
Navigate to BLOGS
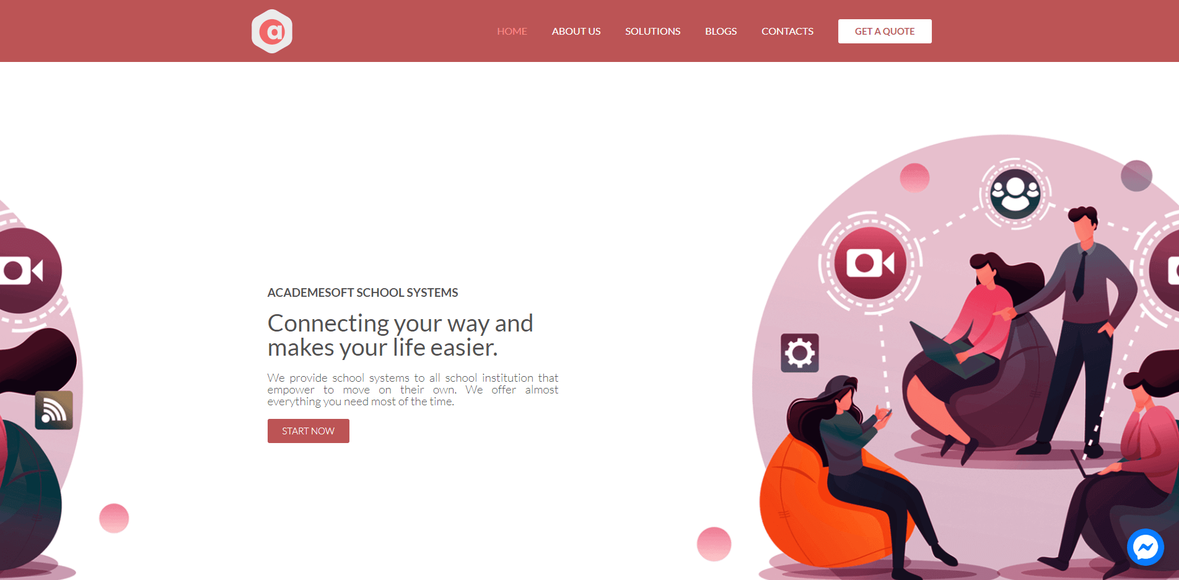pos(721,31)
